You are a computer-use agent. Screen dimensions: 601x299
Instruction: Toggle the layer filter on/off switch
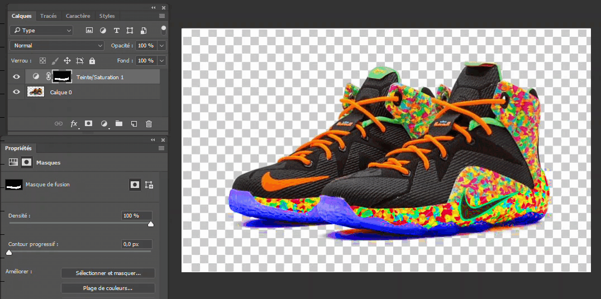(163, 29)
